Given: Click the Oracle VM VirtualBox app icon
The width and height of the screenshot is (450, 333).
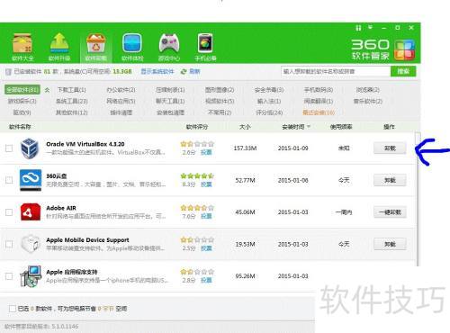Looking at the screenshot, I should click(x=30, y=148).
